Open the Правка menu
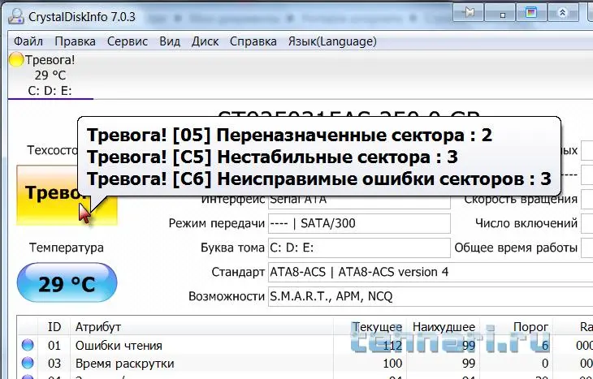The height and width of the screenshot is (379, 593). point(75,41)
